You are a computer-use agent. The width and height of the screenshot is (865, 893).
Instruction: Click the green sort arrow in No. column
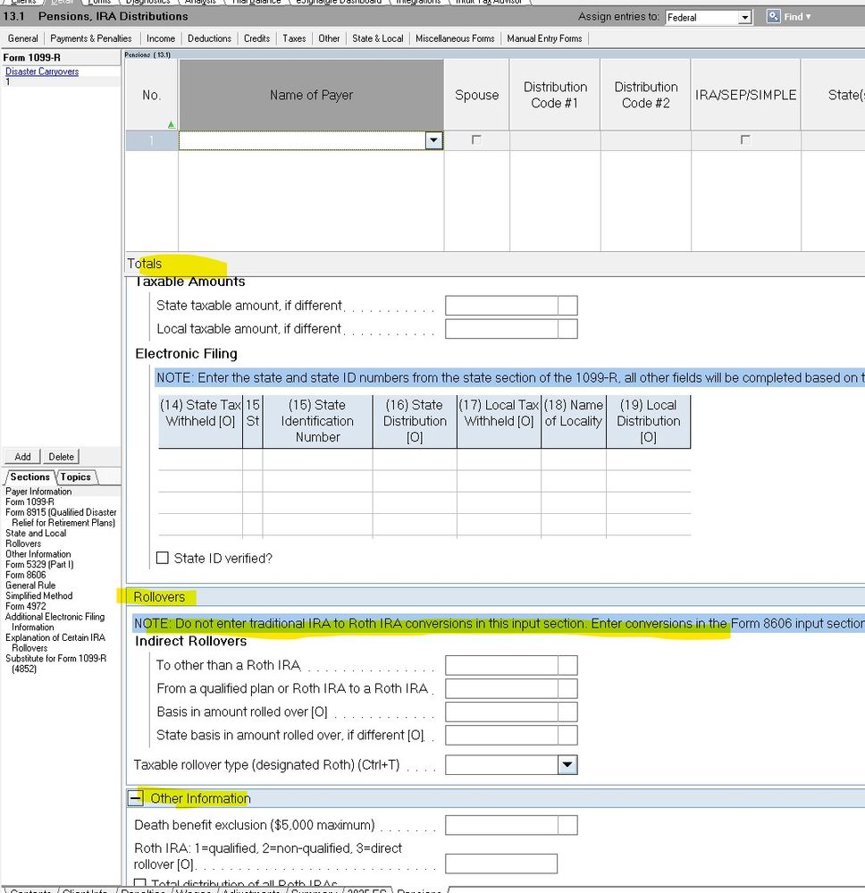tap(172, 125)
